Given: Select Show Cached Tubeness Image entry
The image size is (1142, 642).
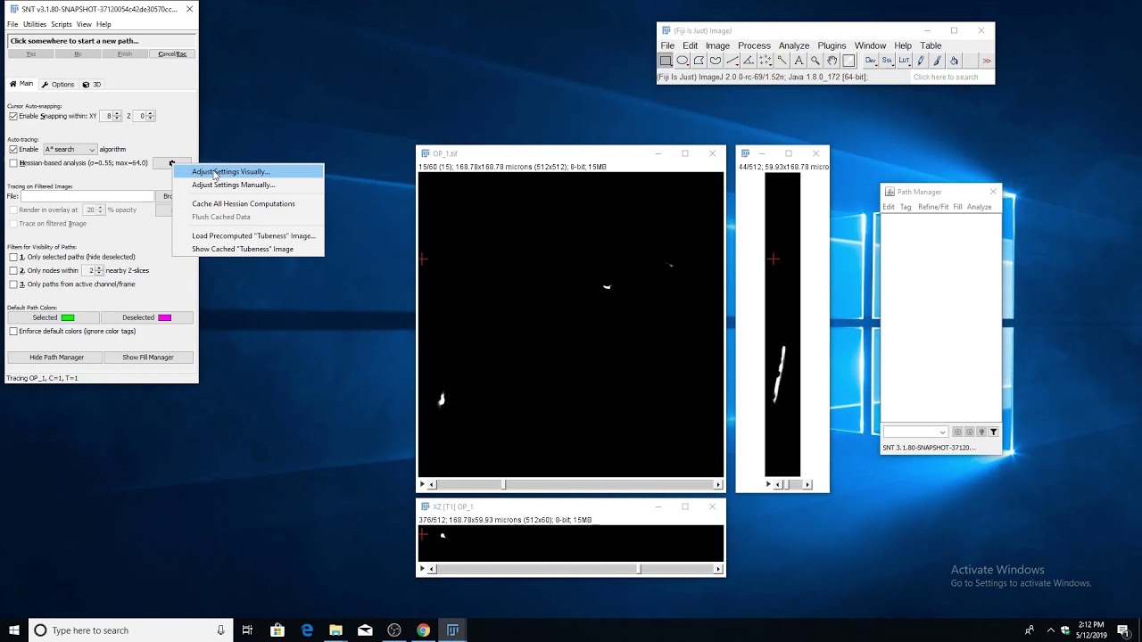Looking at the screenshot, I should click(248, 249).
